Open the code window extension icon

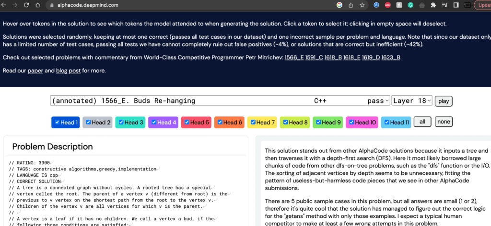(x=467, y=5)
